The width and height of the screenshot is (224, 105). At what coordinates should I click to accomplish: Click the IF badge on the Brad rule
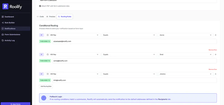pos(41,55)
